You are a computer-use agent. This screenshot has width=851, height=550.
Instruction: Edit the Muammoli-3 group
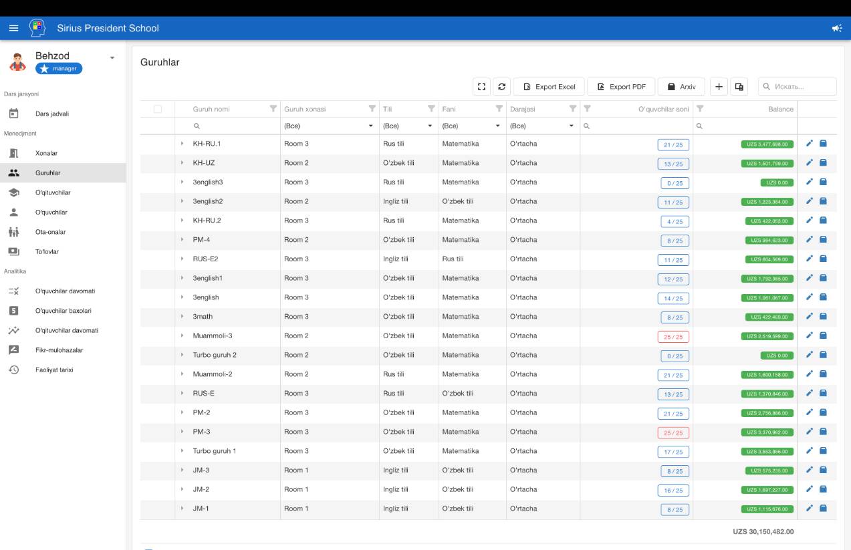(x=810, y=335)
